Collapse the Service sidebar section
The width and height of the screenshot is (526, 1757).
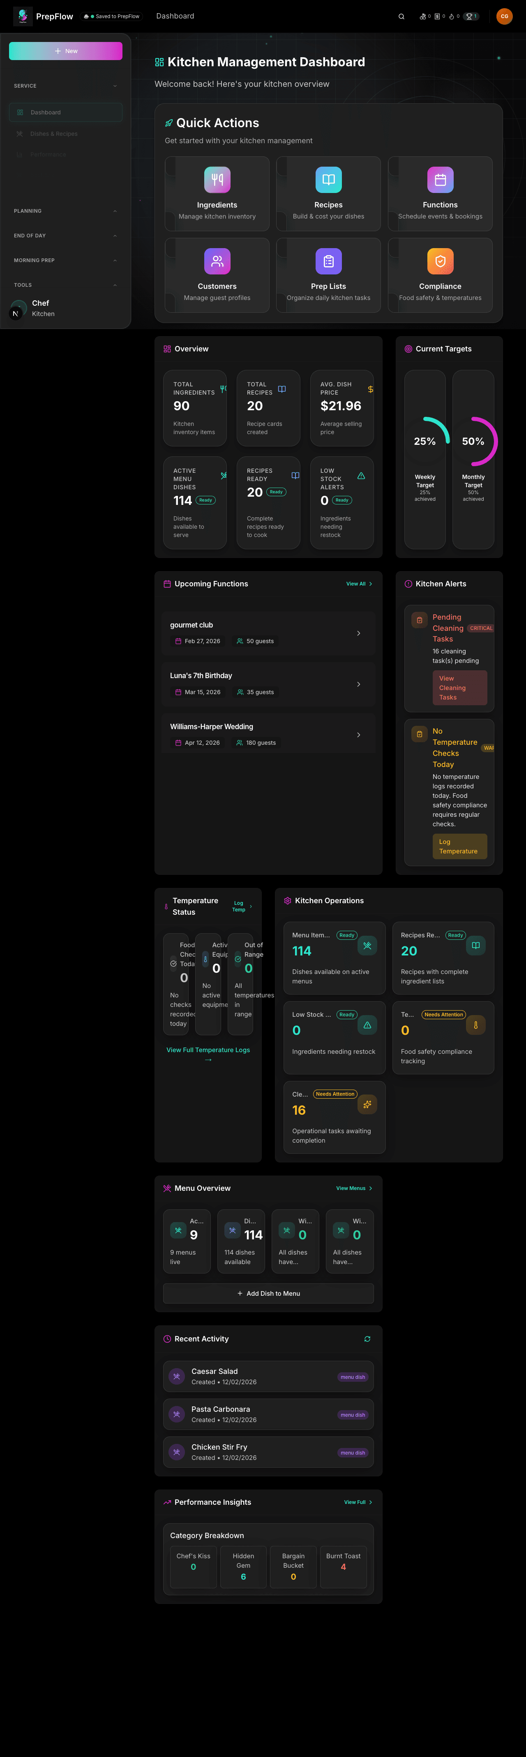tap(65, 86)
